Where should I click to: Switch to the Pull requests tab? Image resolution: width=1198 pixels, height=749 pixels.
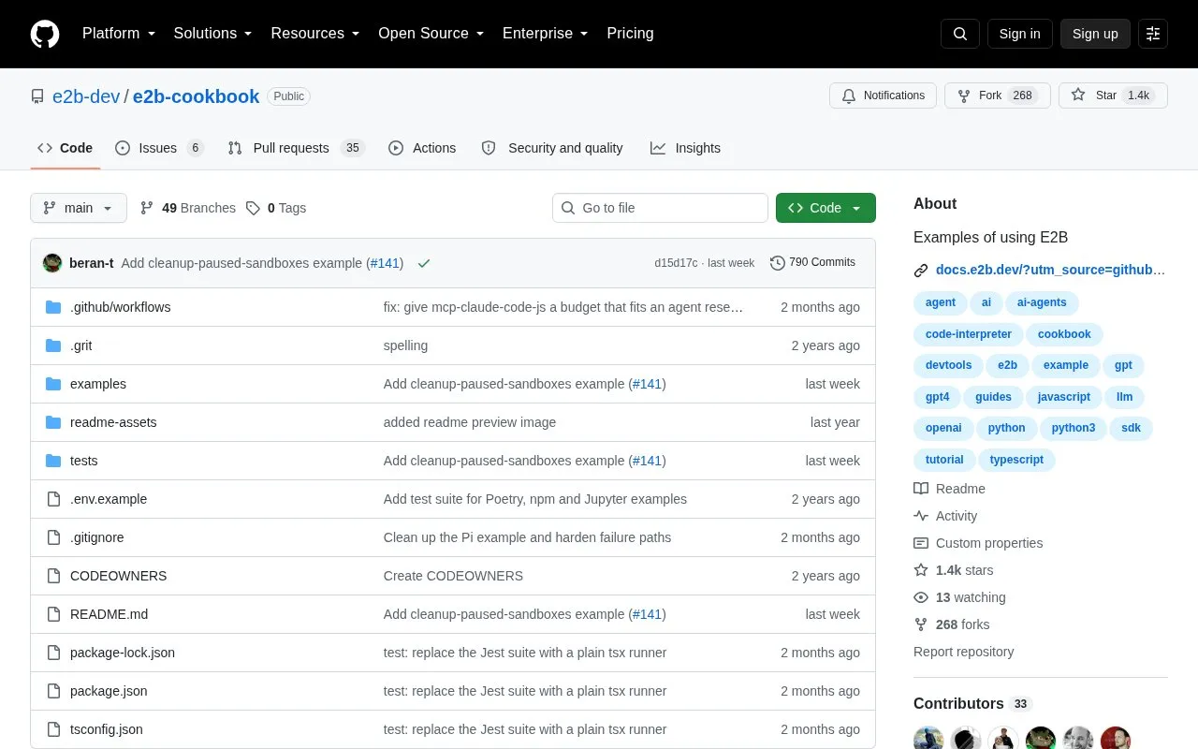[296, 148]
